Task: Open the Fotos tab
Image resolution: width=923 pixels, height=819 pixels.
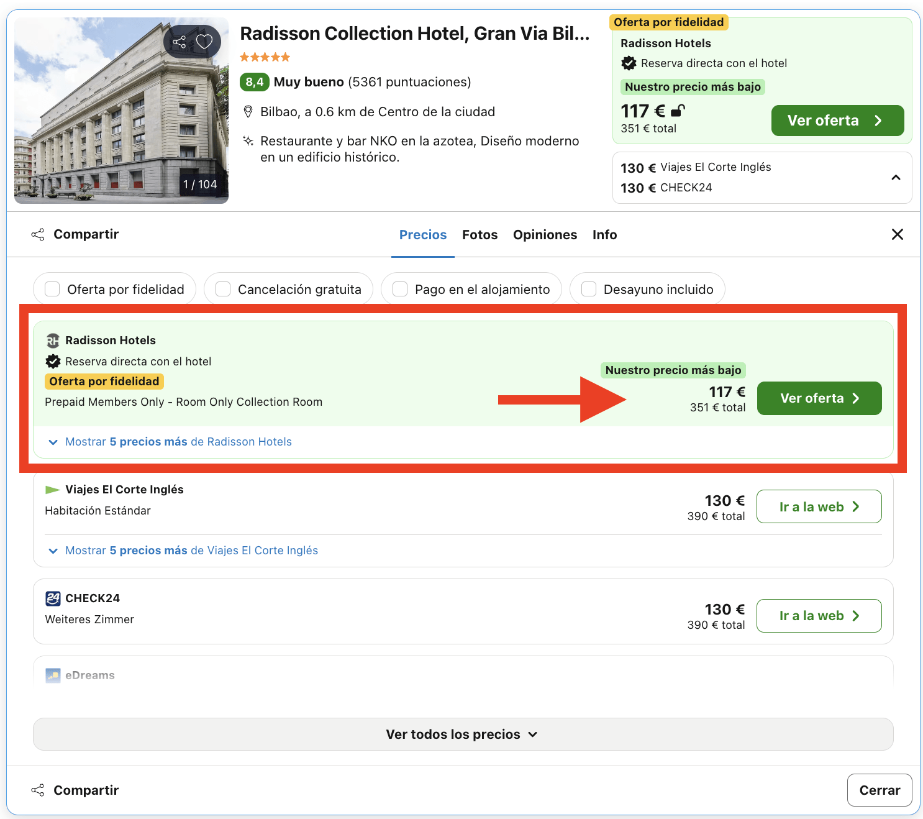Action: (480, 235)
